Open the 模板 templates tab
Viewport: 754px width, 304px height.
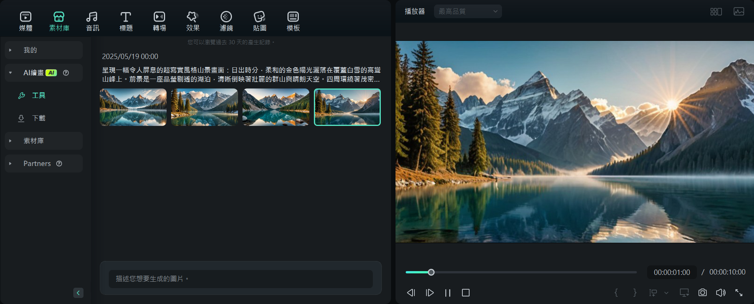293,22
